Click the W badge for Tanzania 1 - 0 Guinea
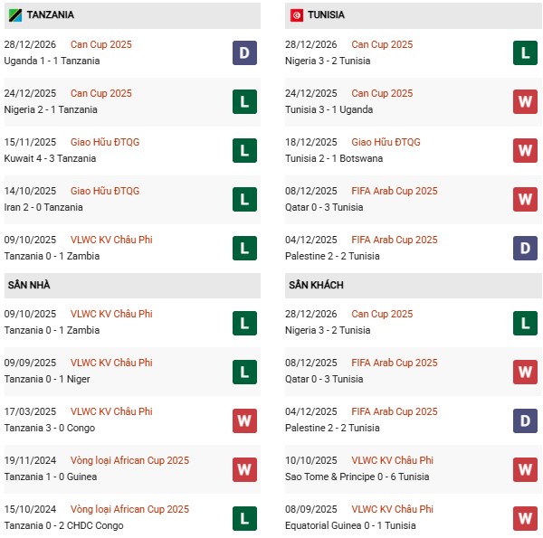The image size is (543, 538). [x=244, y=468]
